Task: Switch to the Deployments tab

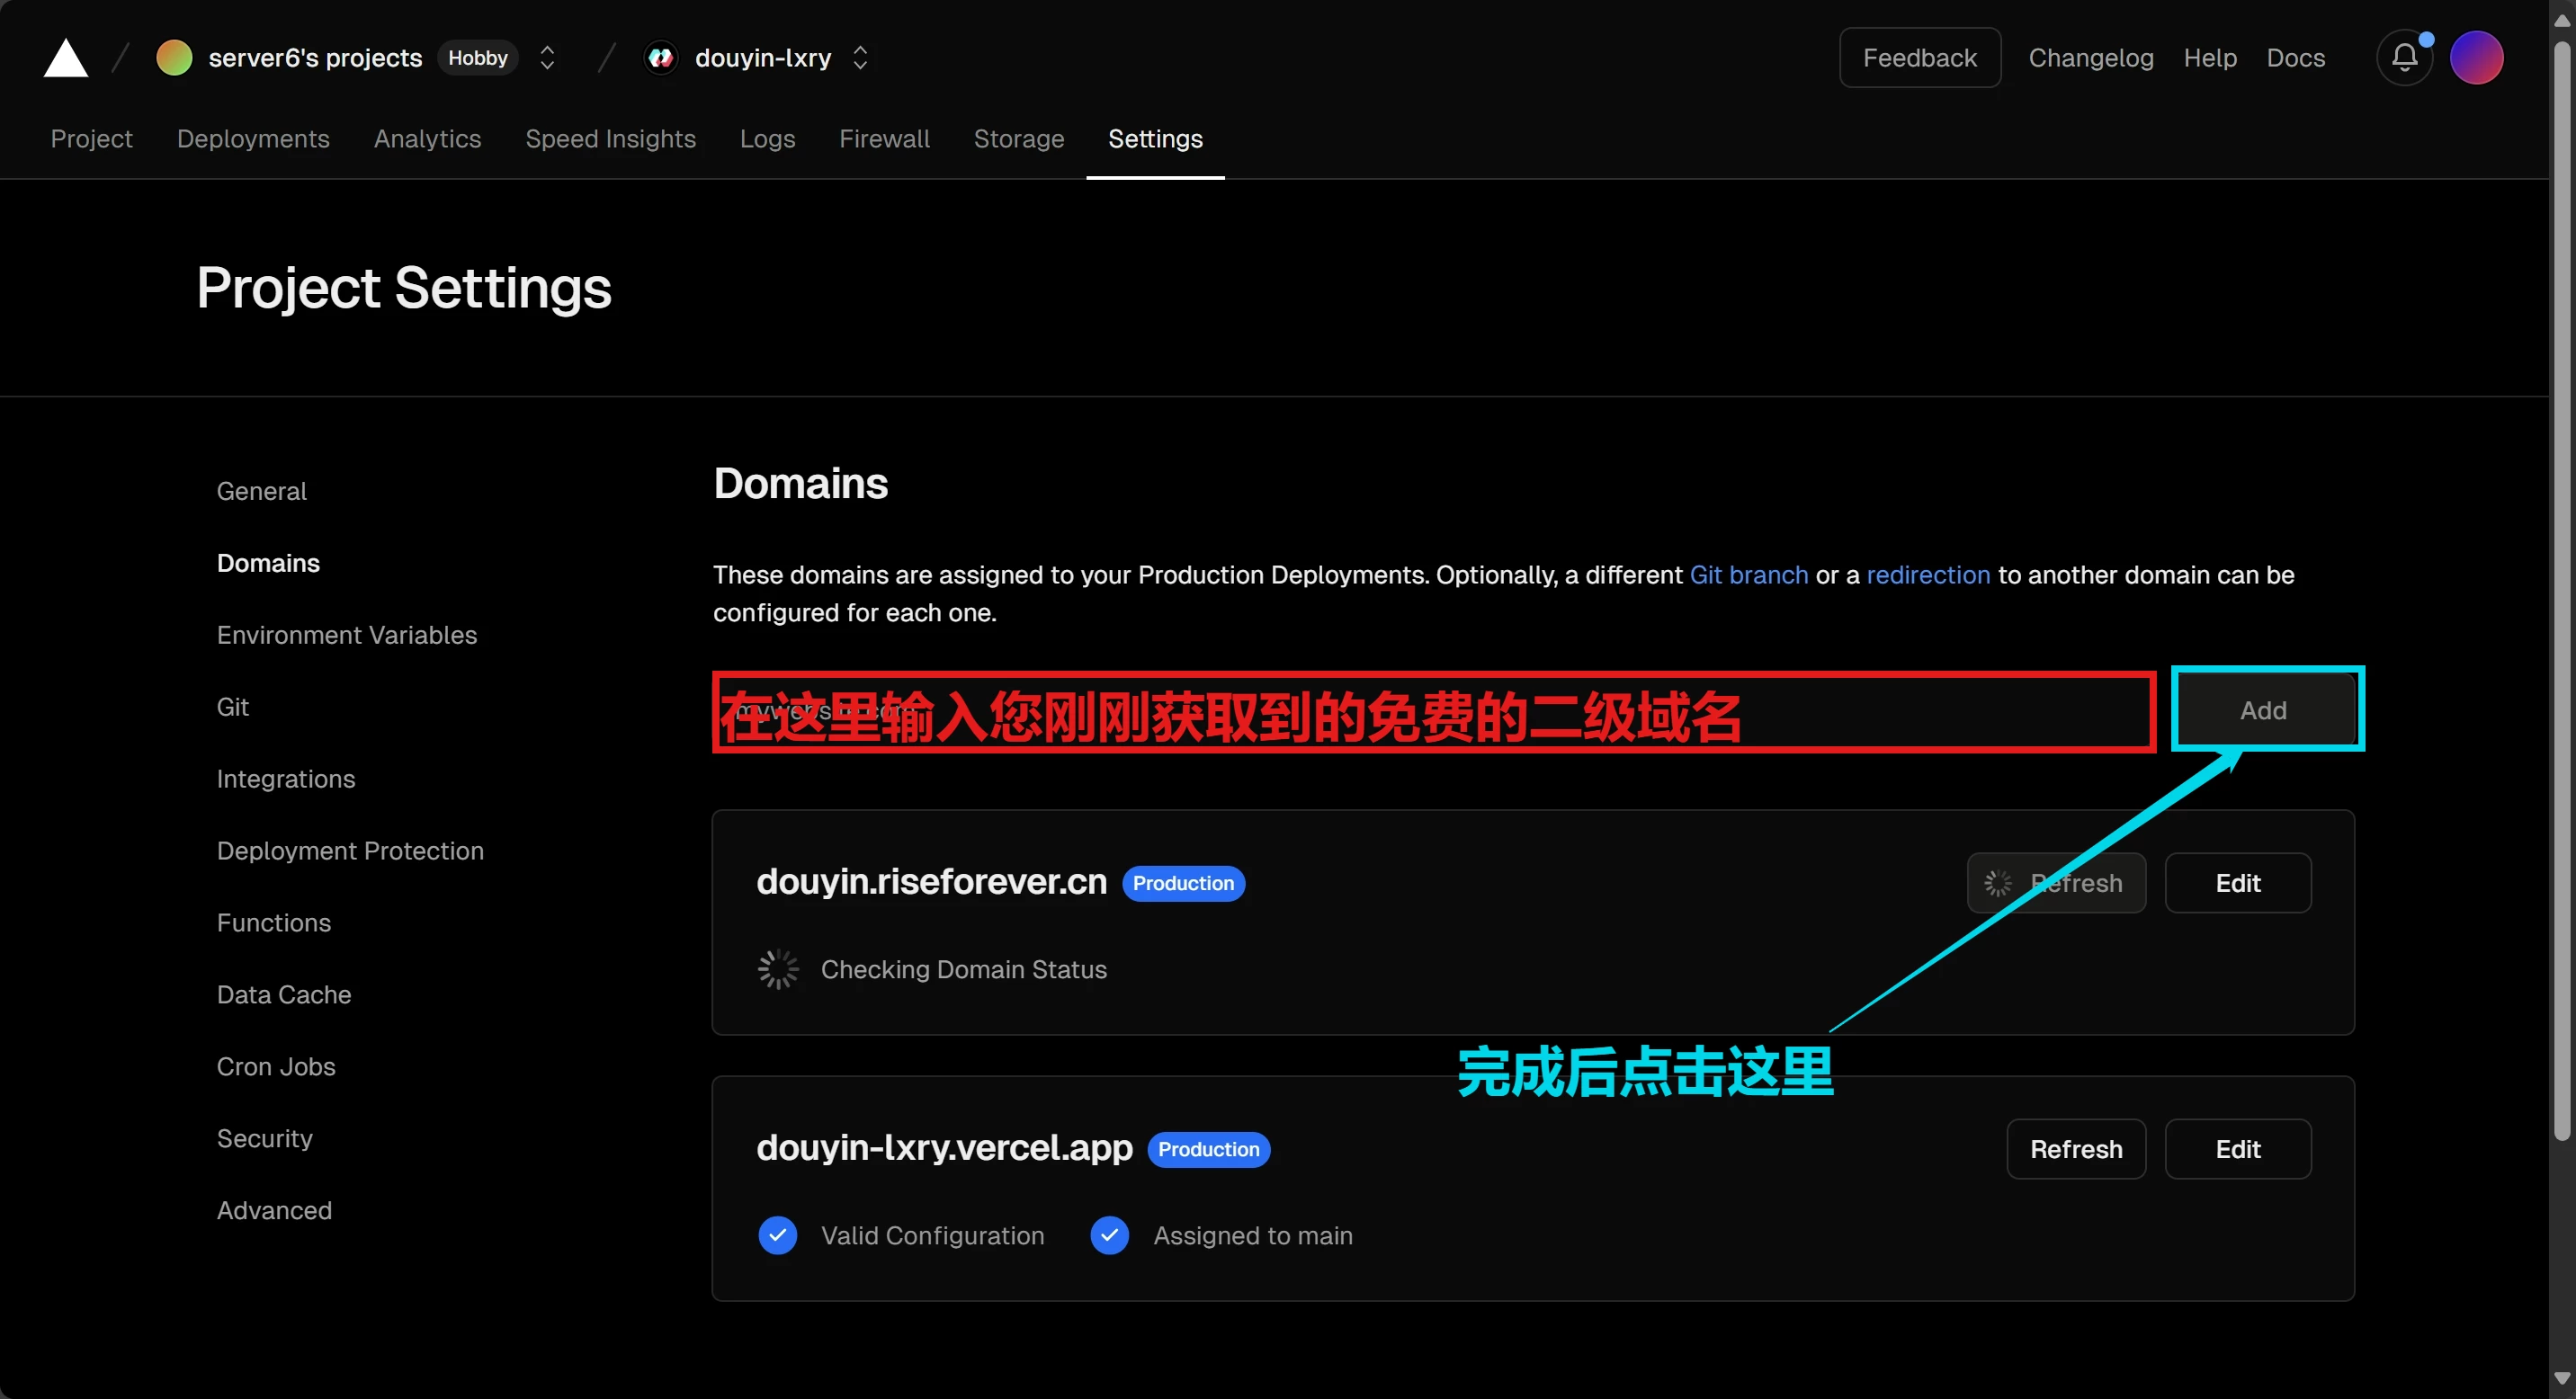Action: 253,138
